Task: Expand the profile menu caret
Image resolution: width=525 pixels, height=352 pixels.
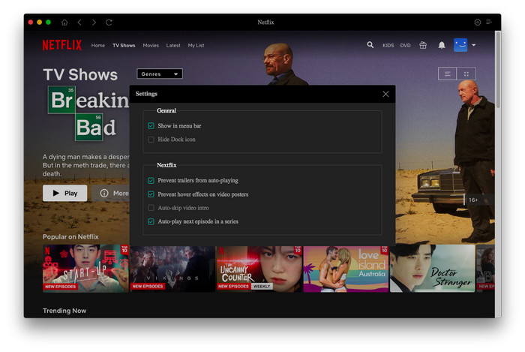Action: tap(473, 45)
